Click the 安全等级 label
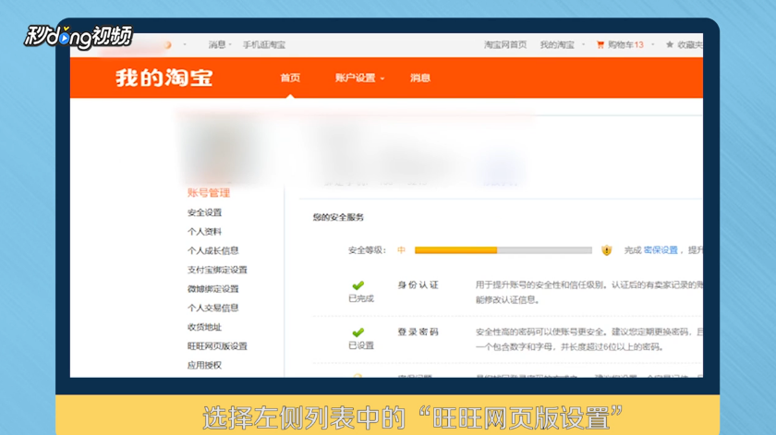 (367, 250)
